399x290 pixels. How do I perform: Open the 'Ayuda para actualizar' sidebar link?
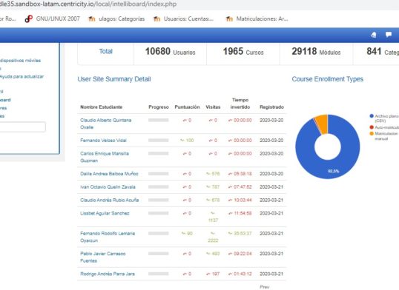(22, 76)
